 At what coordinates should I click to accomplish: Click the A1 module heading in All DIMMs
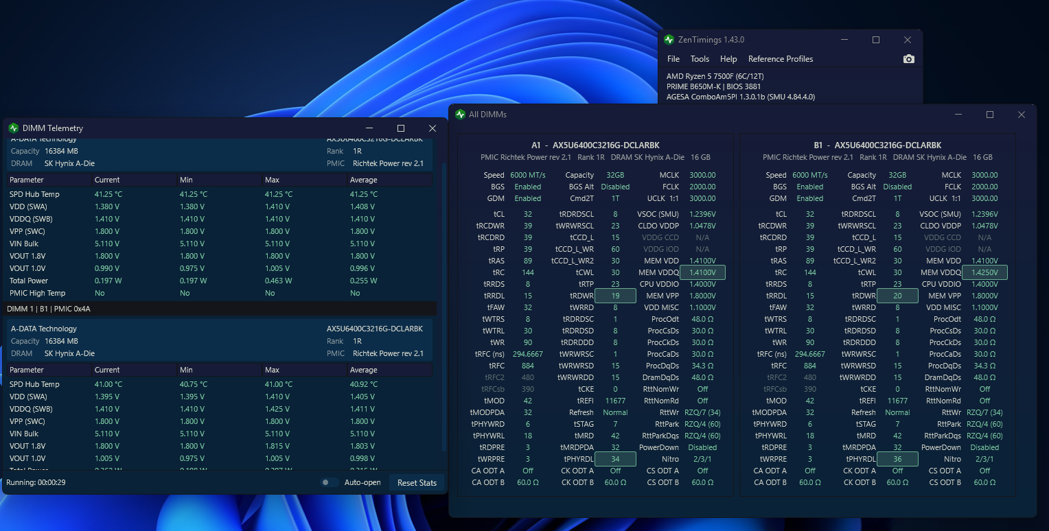point(595,145)
